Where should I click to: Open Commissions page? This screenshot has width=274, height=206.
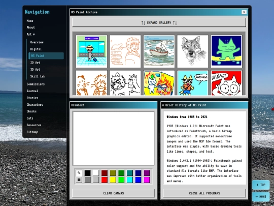point(36,84)
